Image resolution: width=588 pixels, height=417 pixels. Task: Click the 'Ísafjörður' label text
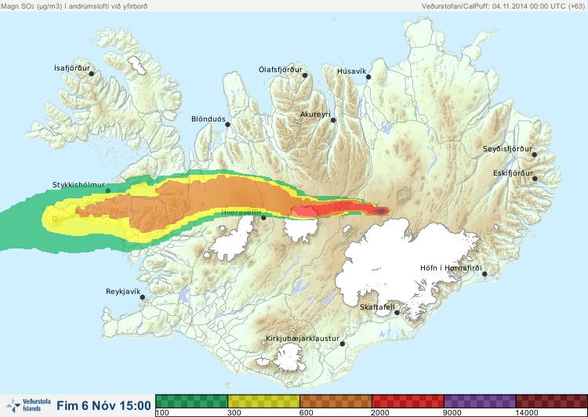coord(72,68)
